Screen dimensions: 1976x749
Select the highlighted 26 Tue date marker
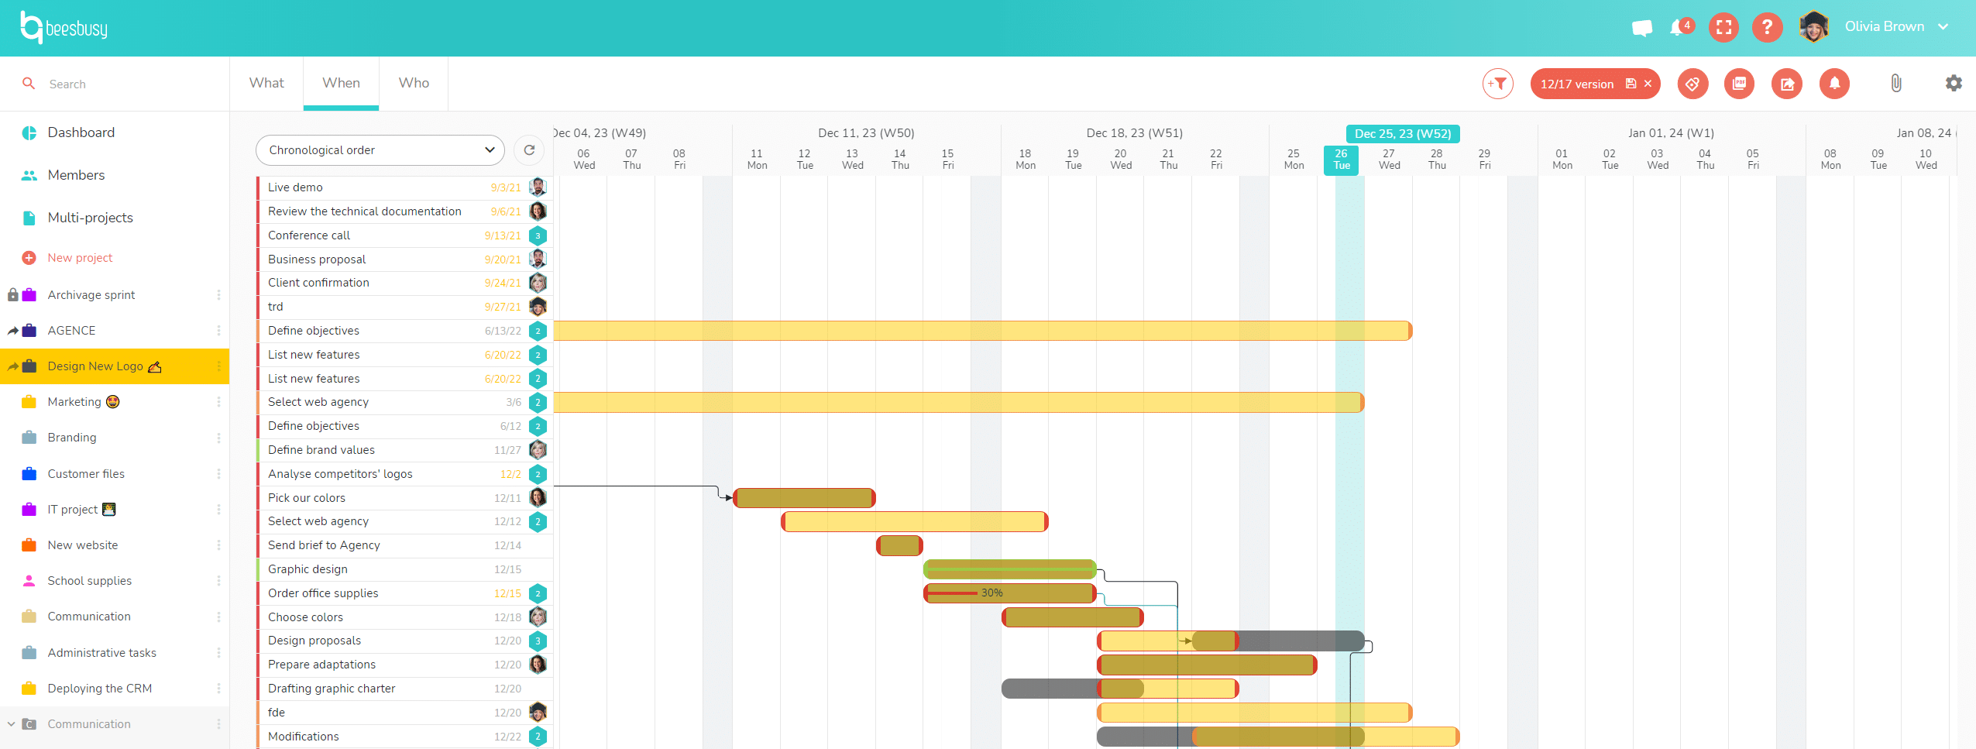pyautogui.click(x=1341, y=160)
